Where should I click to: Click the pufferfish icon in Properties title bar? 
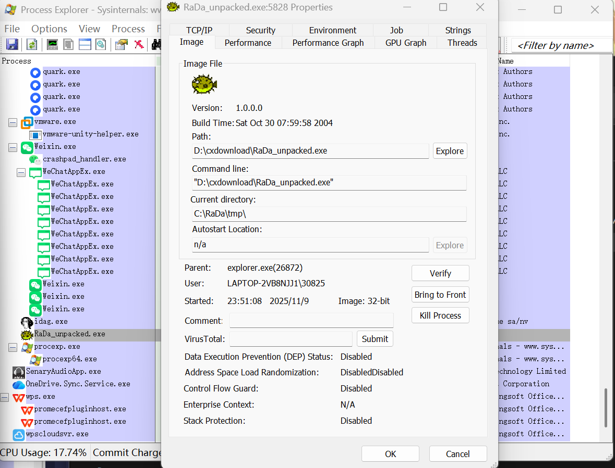[173, 7]
